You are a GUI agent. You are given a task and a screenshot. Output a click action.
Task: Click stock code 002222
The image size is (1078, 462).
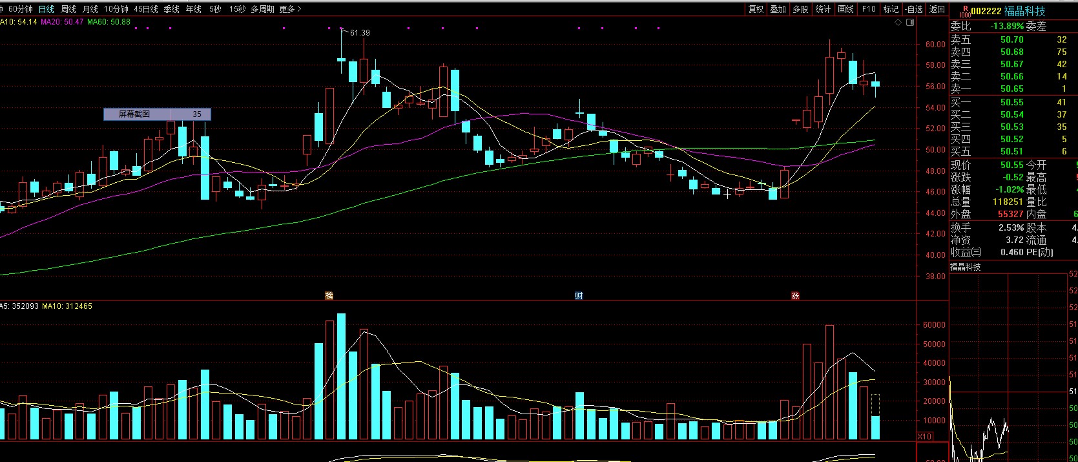click(986, 11)
